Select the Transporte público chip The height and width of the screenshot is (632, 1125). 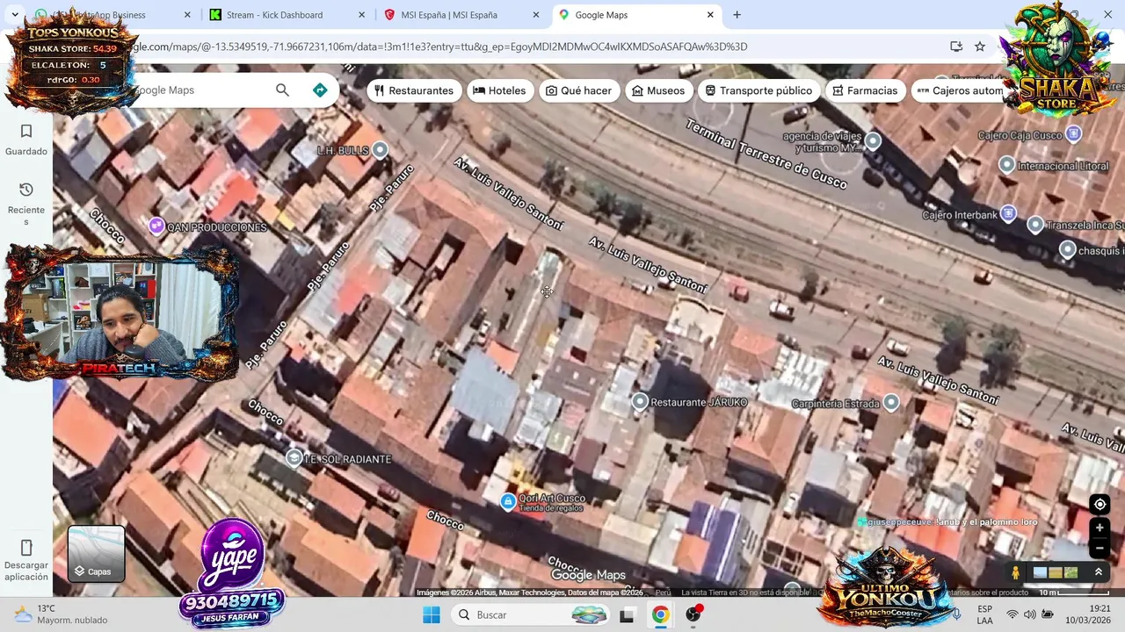click(x=759, y=90)
